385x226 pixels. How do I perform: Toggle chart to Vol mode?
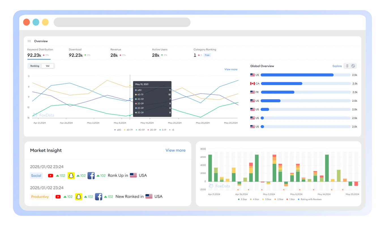[x=47, y=66]
